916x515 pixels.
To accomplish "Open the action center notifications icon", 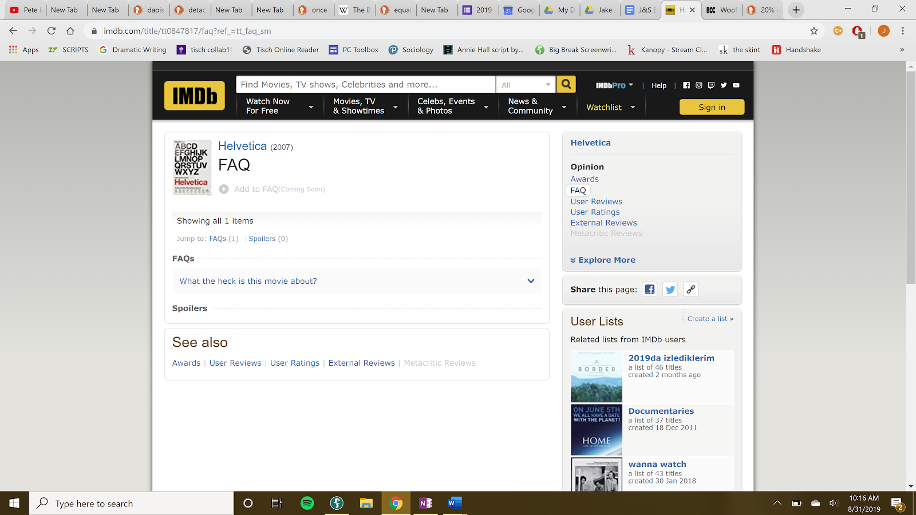I will click(898, 504).
